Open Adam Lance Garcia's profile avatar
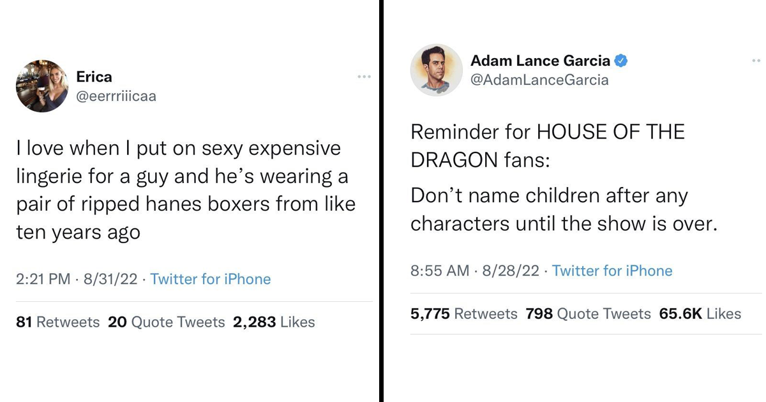This screenshot has height=402, width=766. [x=437, y=70]
